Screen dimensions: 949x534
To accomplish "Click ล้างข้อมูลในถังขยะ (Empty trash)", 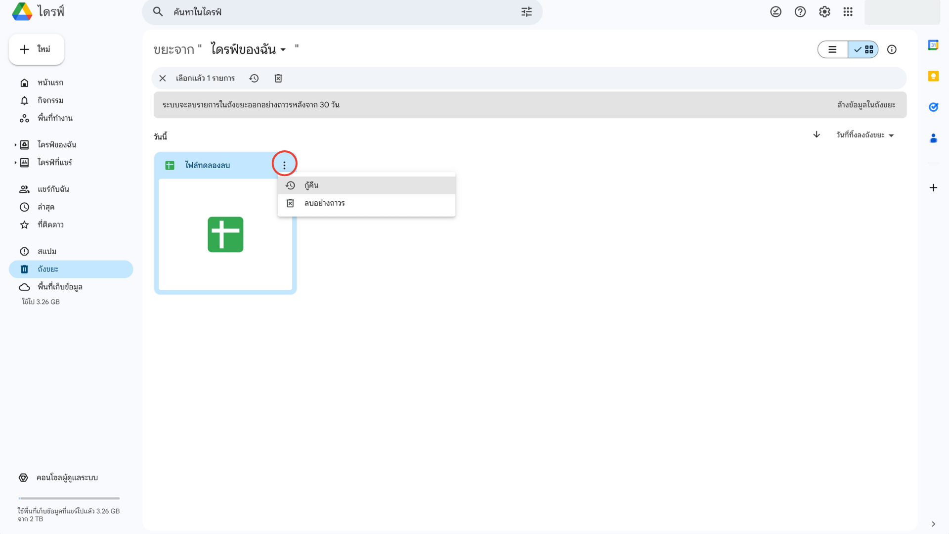I will (866, 105).
